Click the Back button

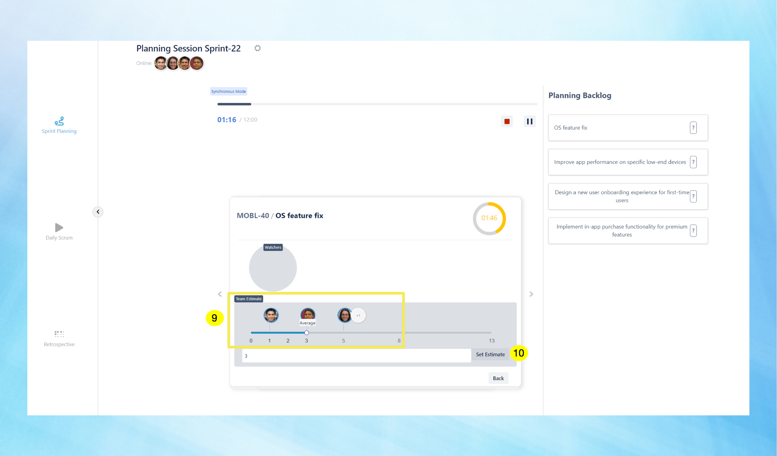[x=498, y=378]
